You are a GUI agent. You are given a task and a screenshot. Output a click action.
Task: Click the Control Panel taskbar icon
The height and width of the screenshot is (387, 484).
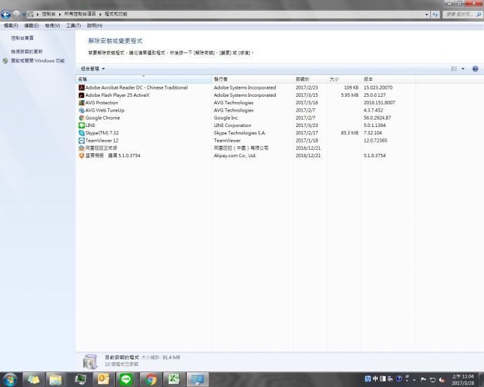coord(198,380)
